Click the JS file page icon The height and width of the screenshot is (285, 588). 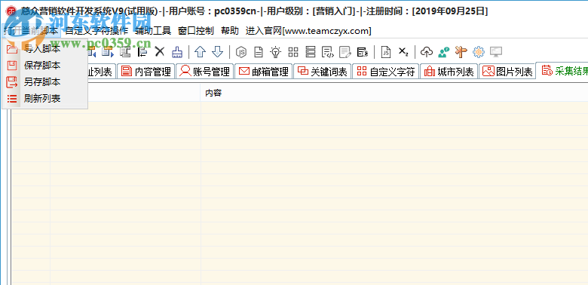click(x=386, y=52)
